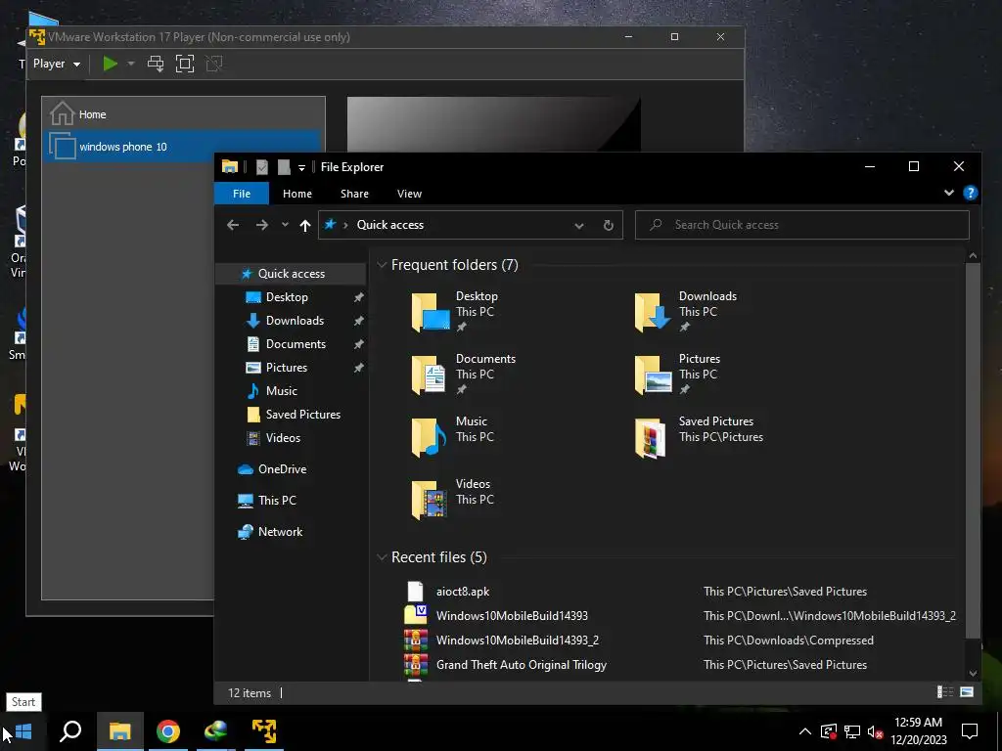Go back with the Back arrow
1002x751 pixels.
coord(233,225)
